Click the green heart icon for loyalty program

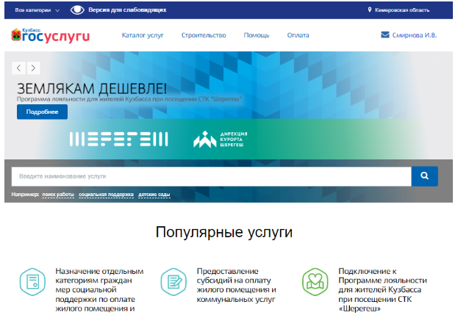(315, 282)
